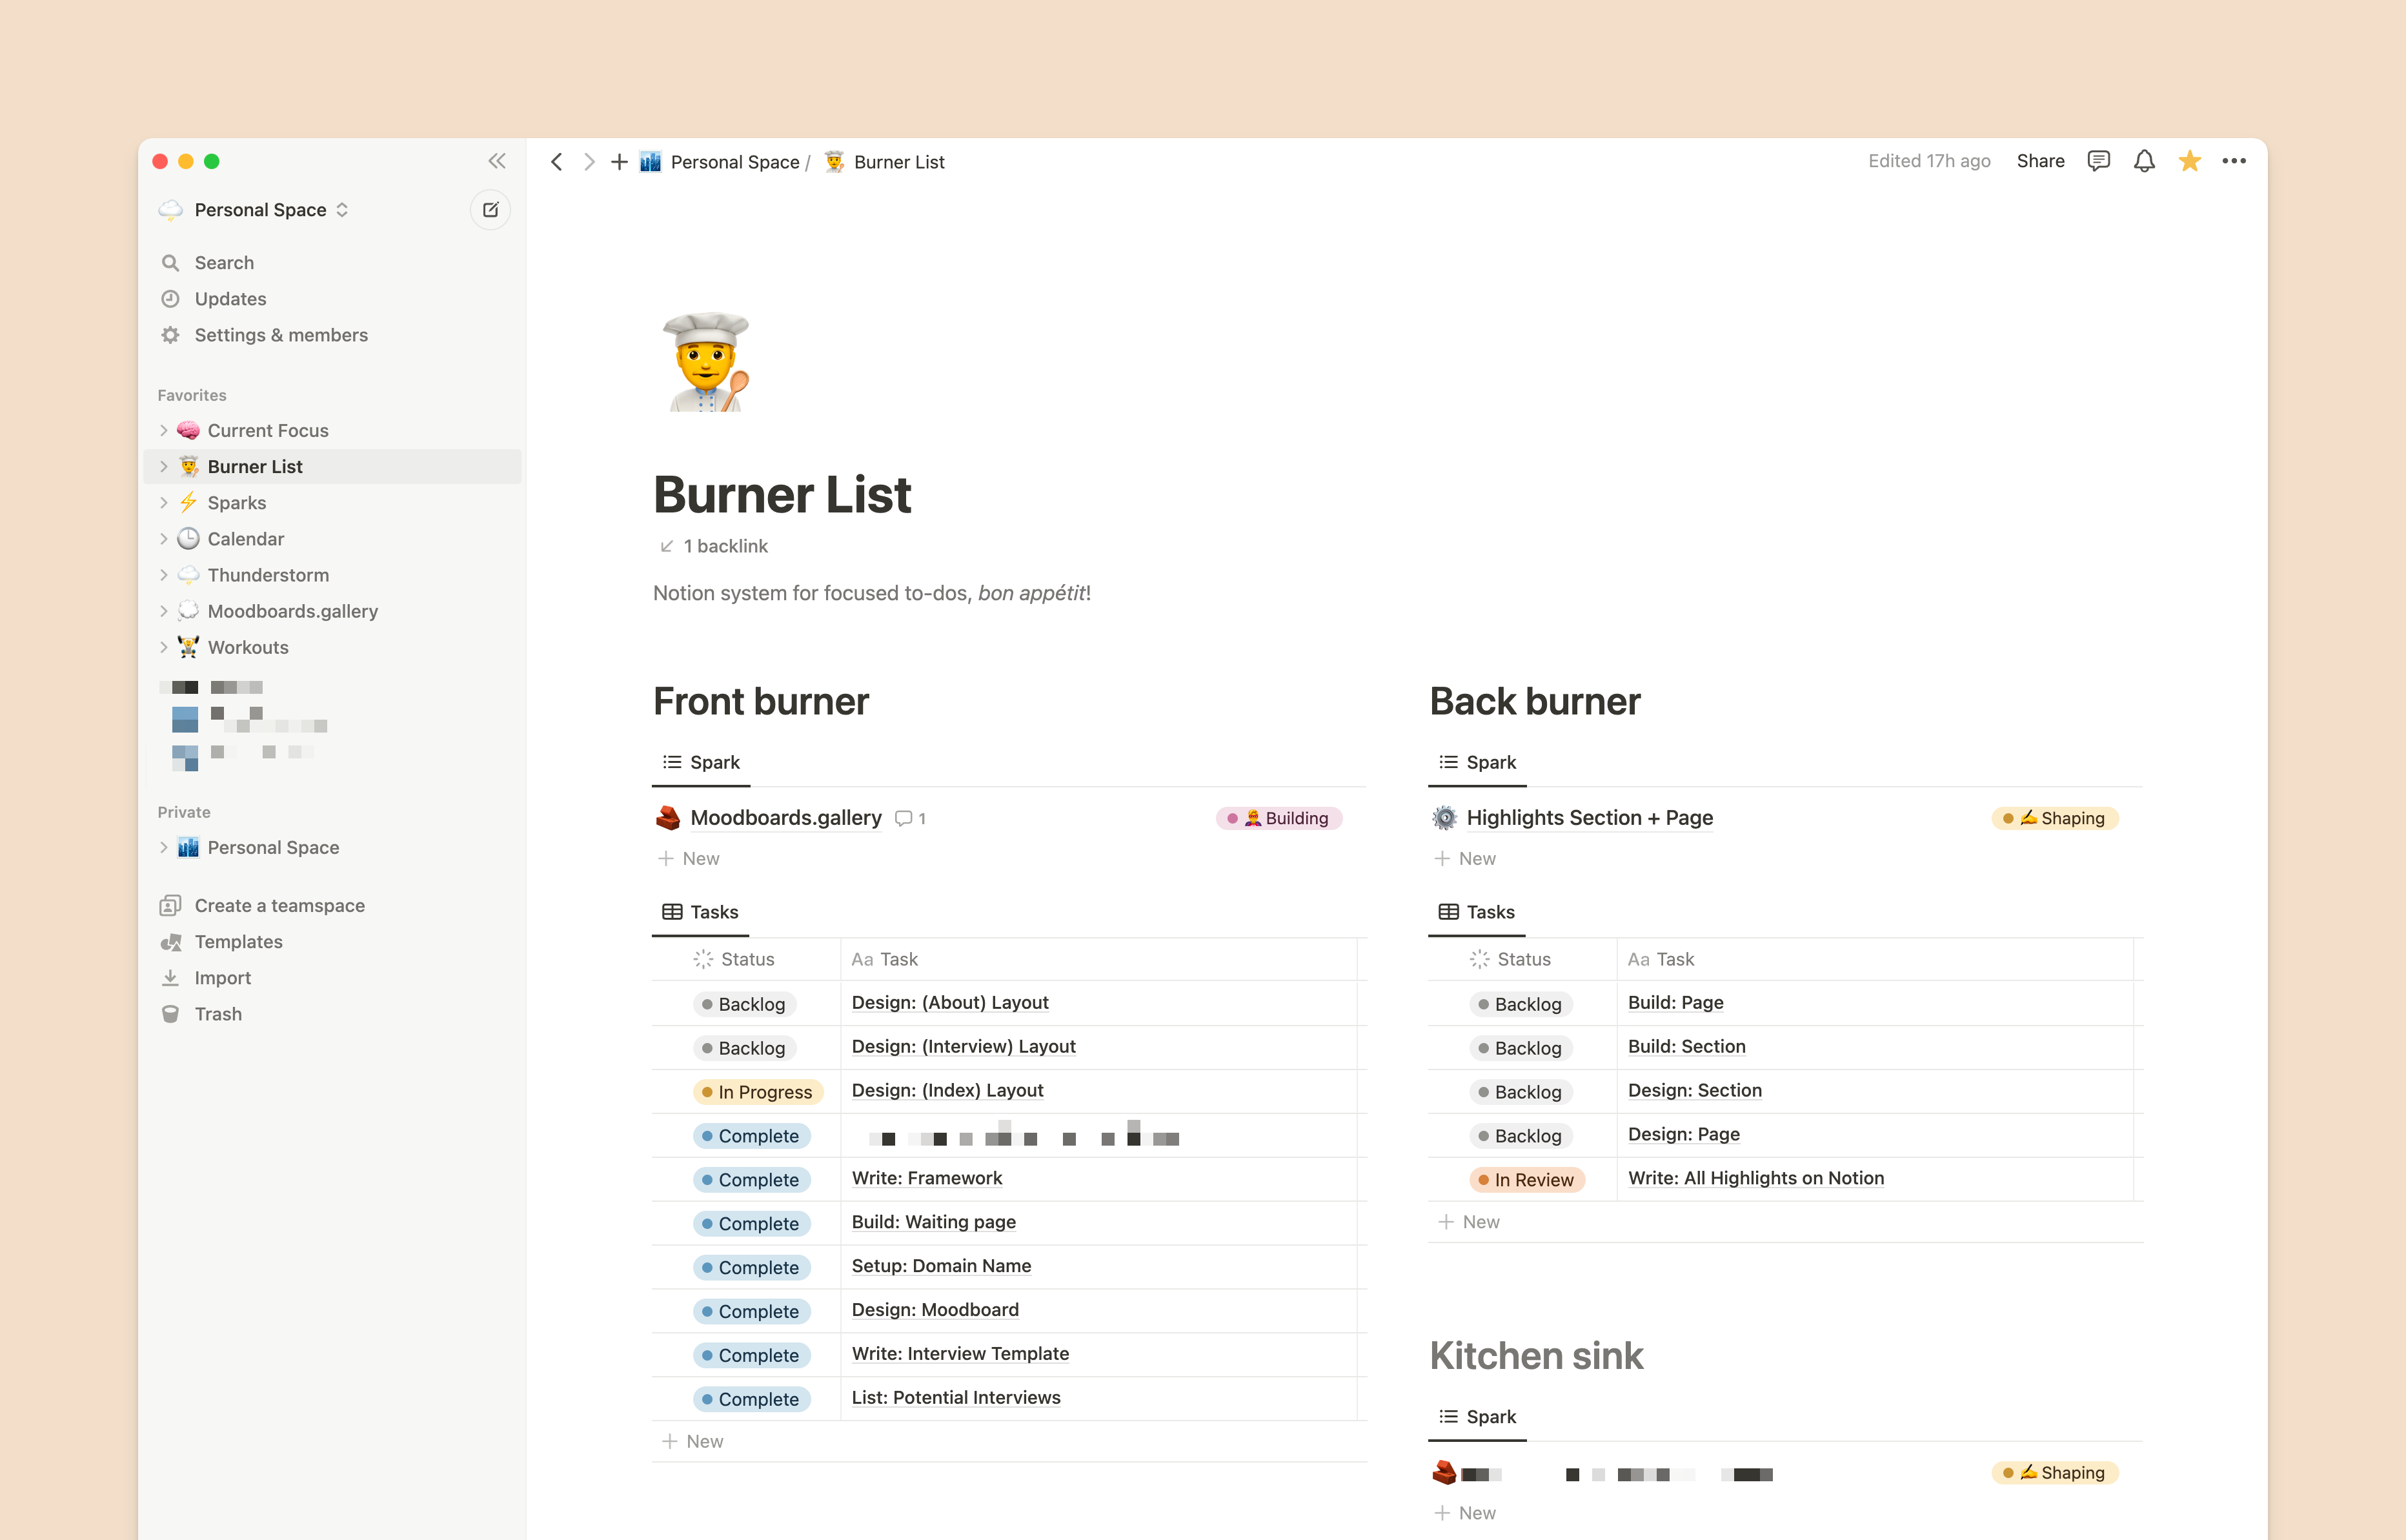This screenshot has width=2406, height=1540.
Task: Select the Kitchen sink Spark tab
Action: 1477,1417
